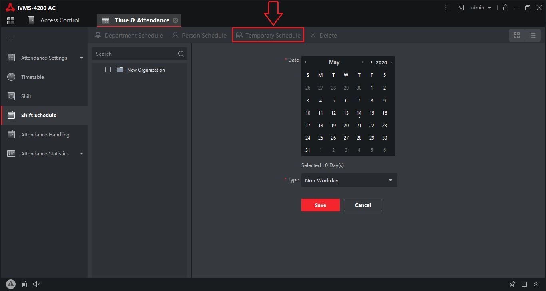The image size is (546, 291).
Task: Click the 2020 year label
Action: 381,62
